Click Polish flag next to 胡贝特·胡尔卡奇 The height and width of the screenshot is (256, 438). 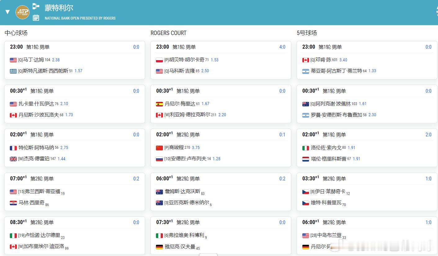159,60
